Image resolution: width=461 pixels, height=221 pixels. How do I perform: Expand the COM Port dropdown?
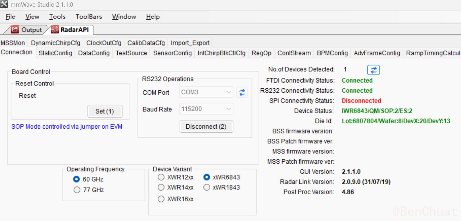(x=228, y=92)
